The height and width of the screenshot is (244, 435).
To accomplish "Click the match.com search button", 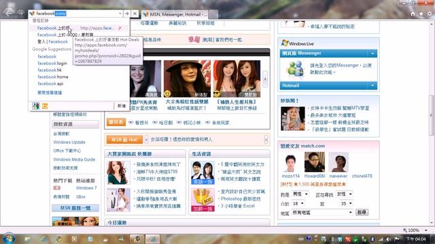I will [362, 212].
